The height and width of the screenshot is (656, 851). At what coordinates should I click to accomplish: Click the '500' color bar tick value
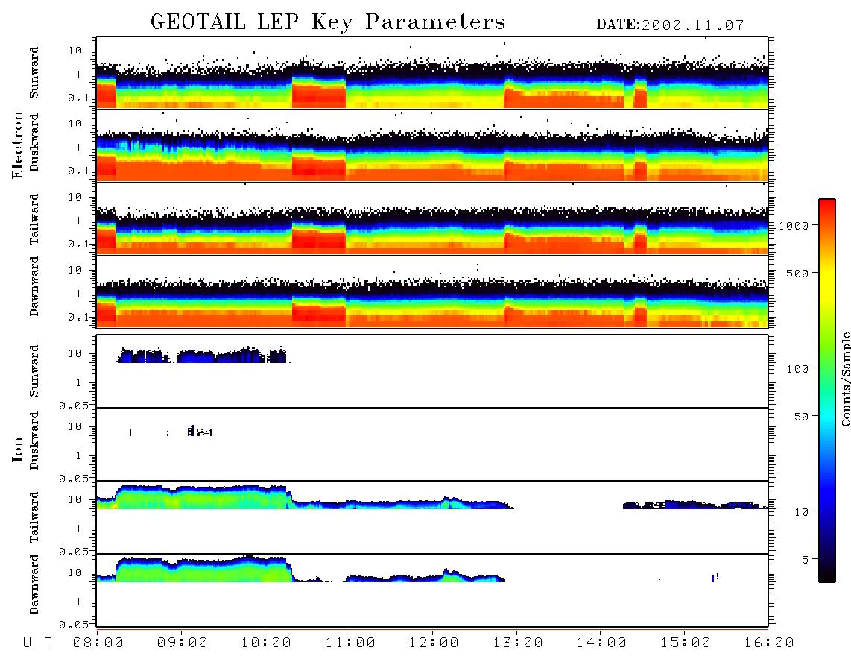click(798, 273)
